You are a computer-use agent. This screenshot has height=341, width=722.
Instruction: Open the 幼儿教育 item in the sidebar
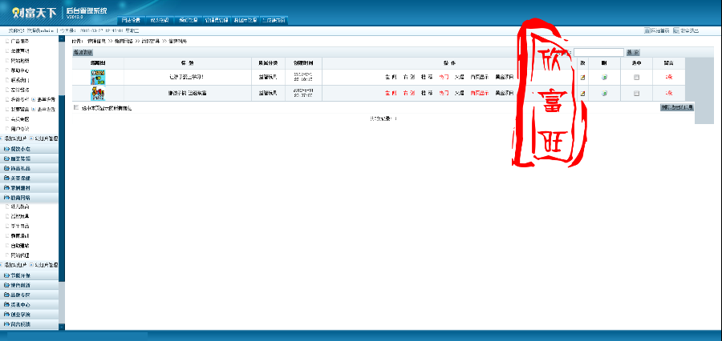coord(20,207)
